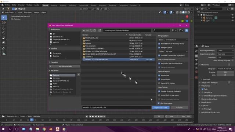Go back to previous folder in file browser
Image resolution: width=235 pixels, height=132 pixels.
point(84,30)
